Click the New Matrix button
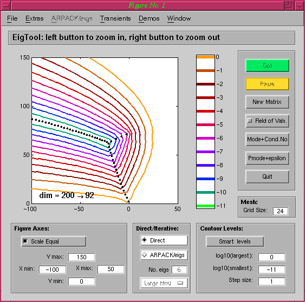 (x=267, y=102)
